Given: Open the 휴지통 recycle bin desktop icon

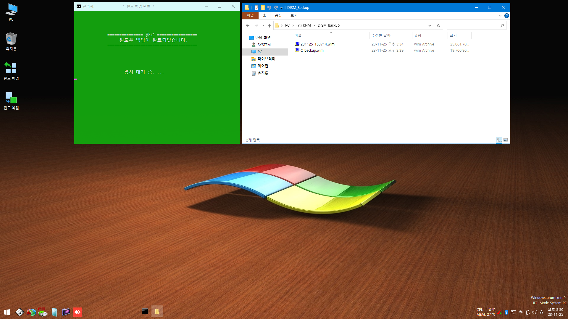Looking at the screenshot, I should tap(11, 41).
